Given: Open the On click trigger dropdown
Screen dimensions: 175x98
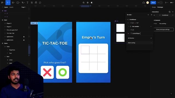Looking at the screenshot, I should pyautogui.click(x=130, y=15).
